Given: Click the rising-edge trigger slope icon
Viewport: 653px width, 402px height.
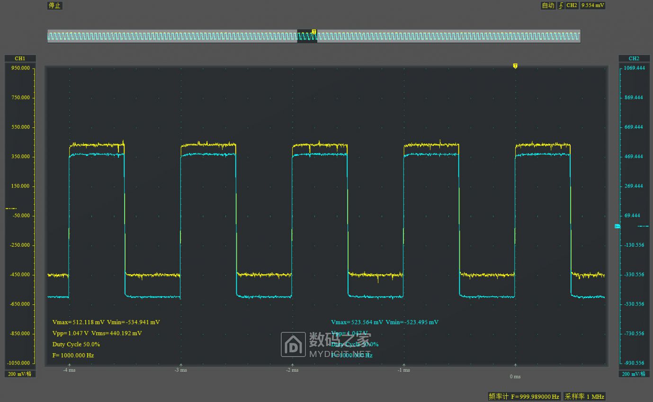Looking at the screenshot, I should pos(561,6).
